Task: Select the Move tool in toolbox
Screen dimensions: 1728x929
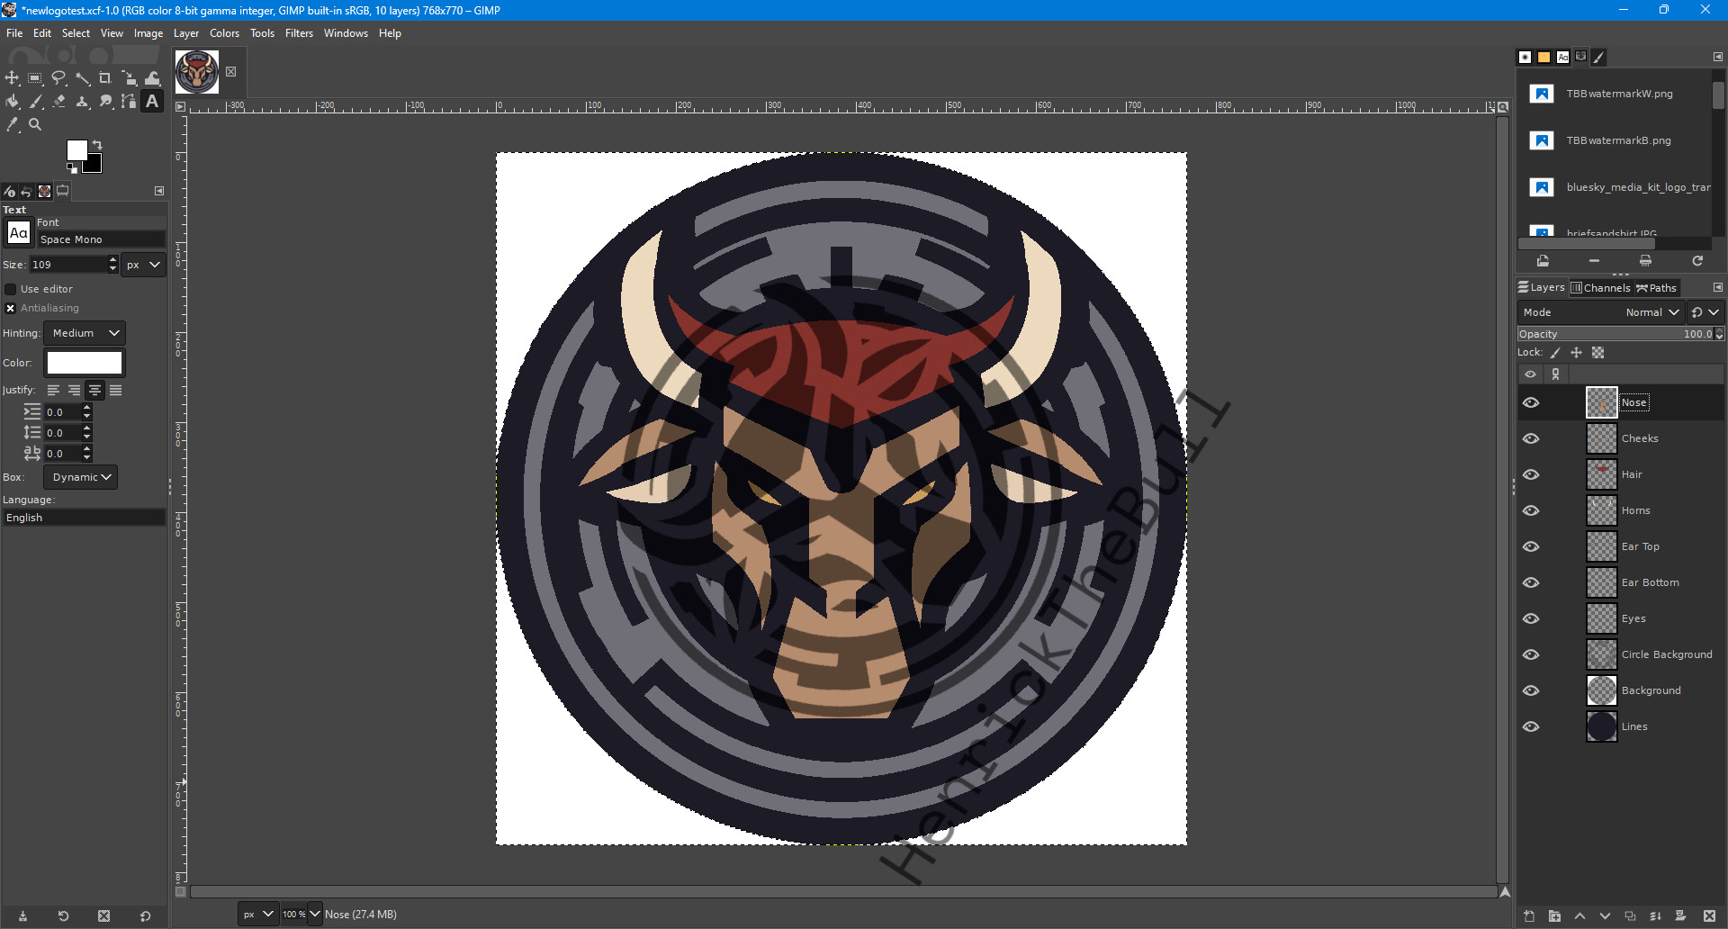Action: click(12, 78)
